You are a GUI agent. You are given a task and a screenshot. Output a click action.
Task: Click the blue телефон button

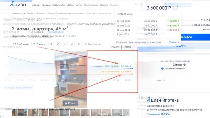tap(196, 37)
